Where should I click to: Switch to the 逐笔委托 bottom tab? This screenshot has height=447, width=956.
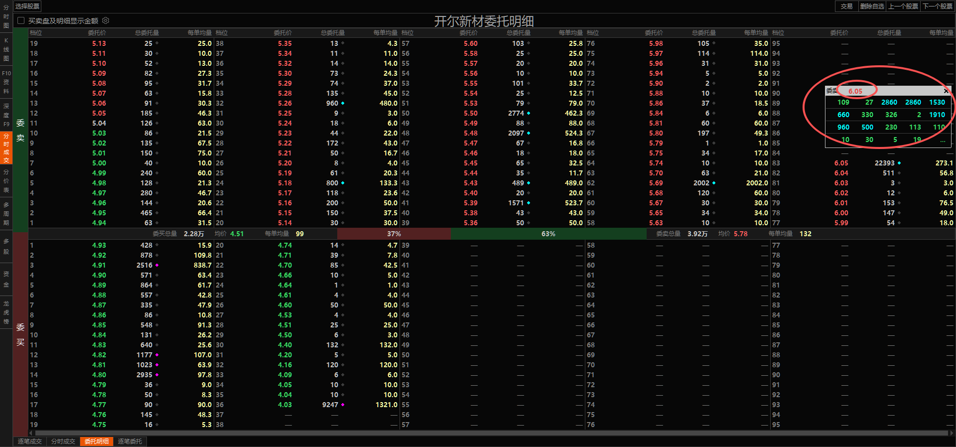point(130,442)
